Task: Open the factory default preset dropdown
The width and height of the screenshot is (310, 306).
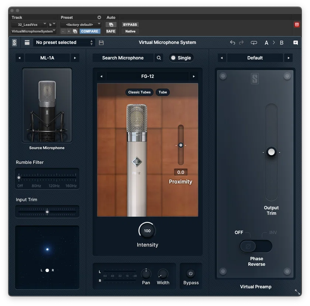Action: point(81,24)
